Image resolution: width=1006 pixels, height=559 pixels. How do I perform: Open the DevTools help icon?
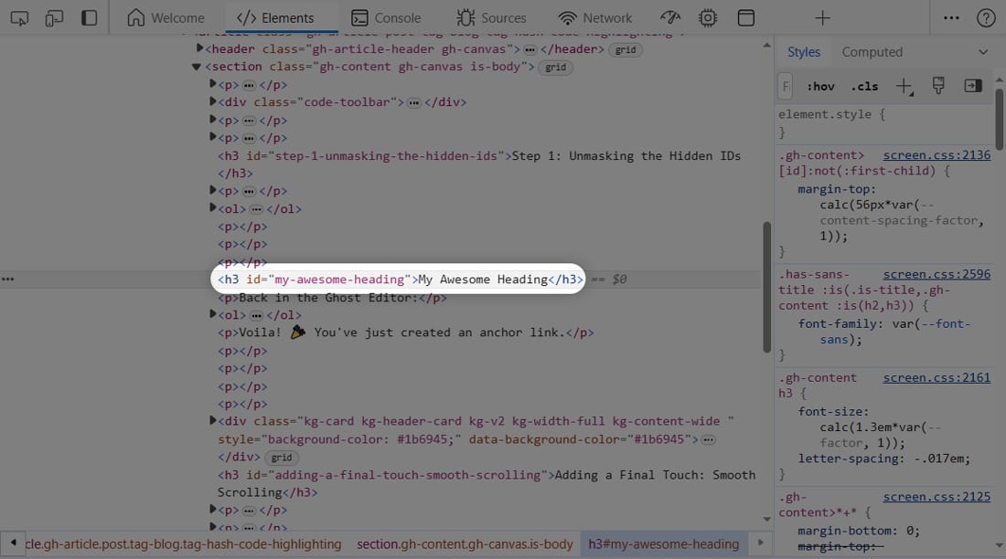(x=986, y=18)
